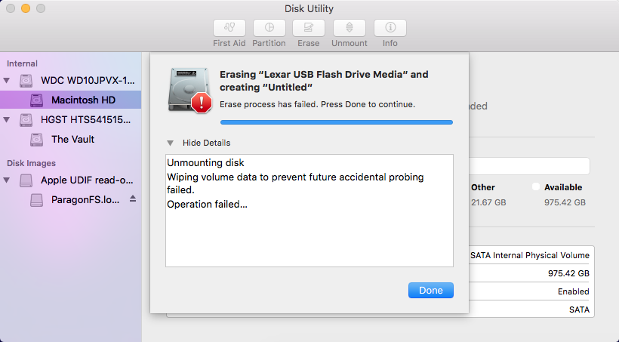Collapse the HGST HTS541515 drive tree
Image resolution: width=619 pixels, height=342 pixels.
click(7, 119)
